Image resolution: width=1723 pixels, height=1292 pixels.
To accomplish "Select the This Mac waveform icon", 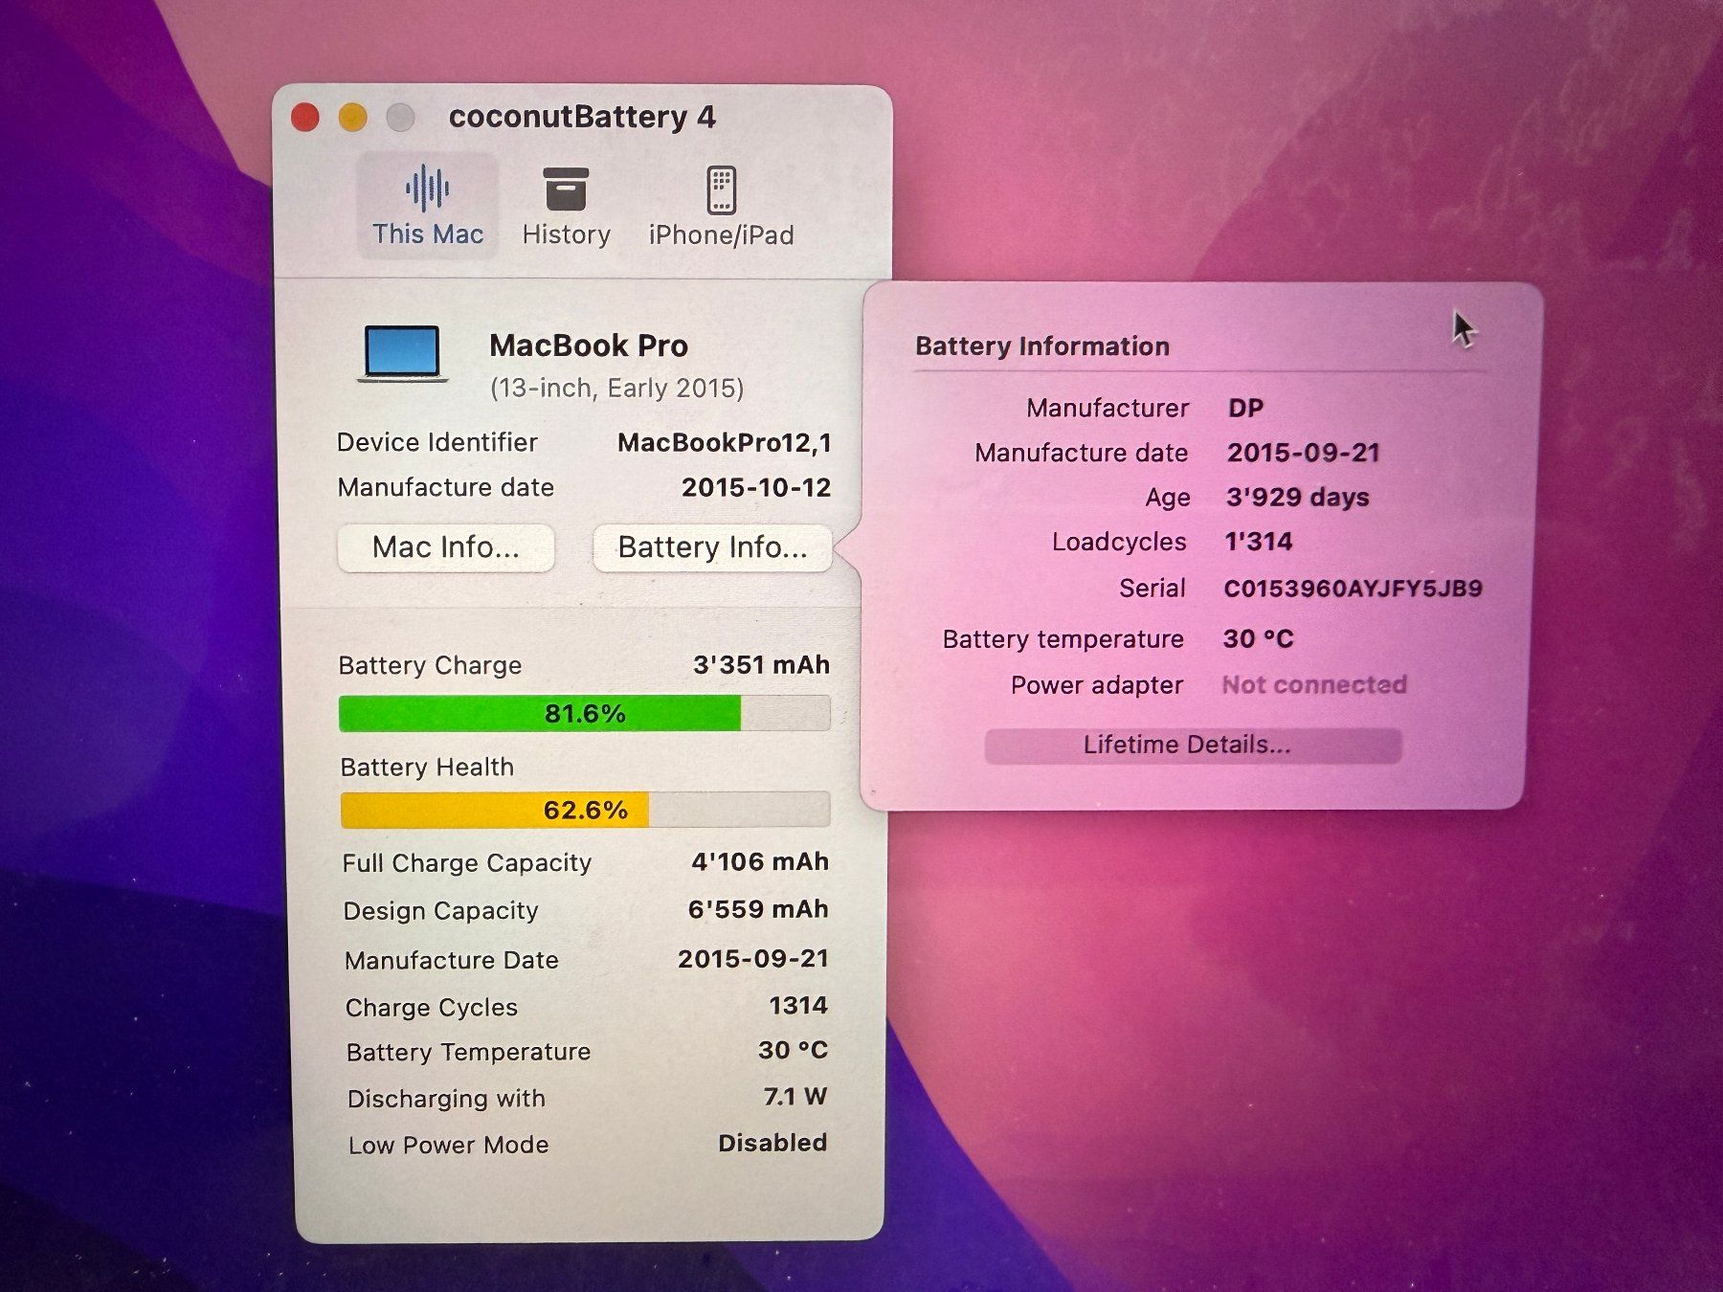I will pos(427,188).
